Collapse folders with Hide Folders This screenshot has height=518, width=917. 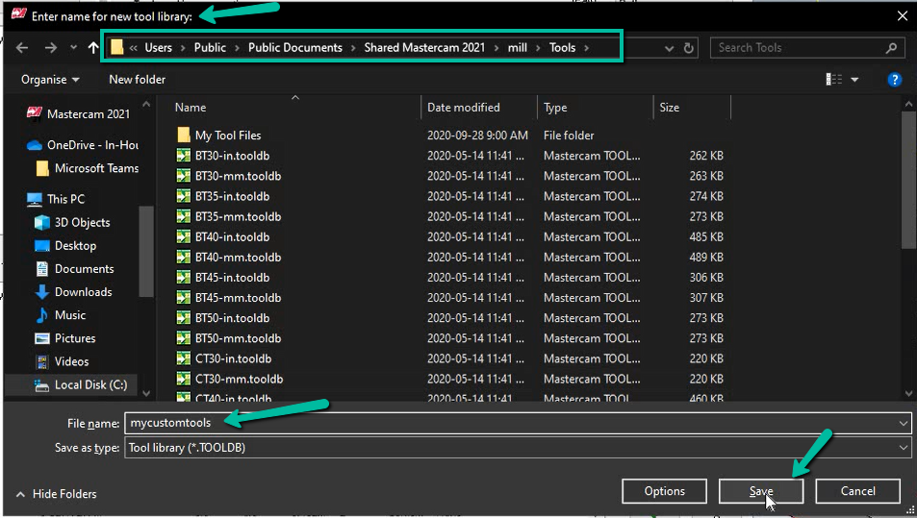[x=56, y=494]
